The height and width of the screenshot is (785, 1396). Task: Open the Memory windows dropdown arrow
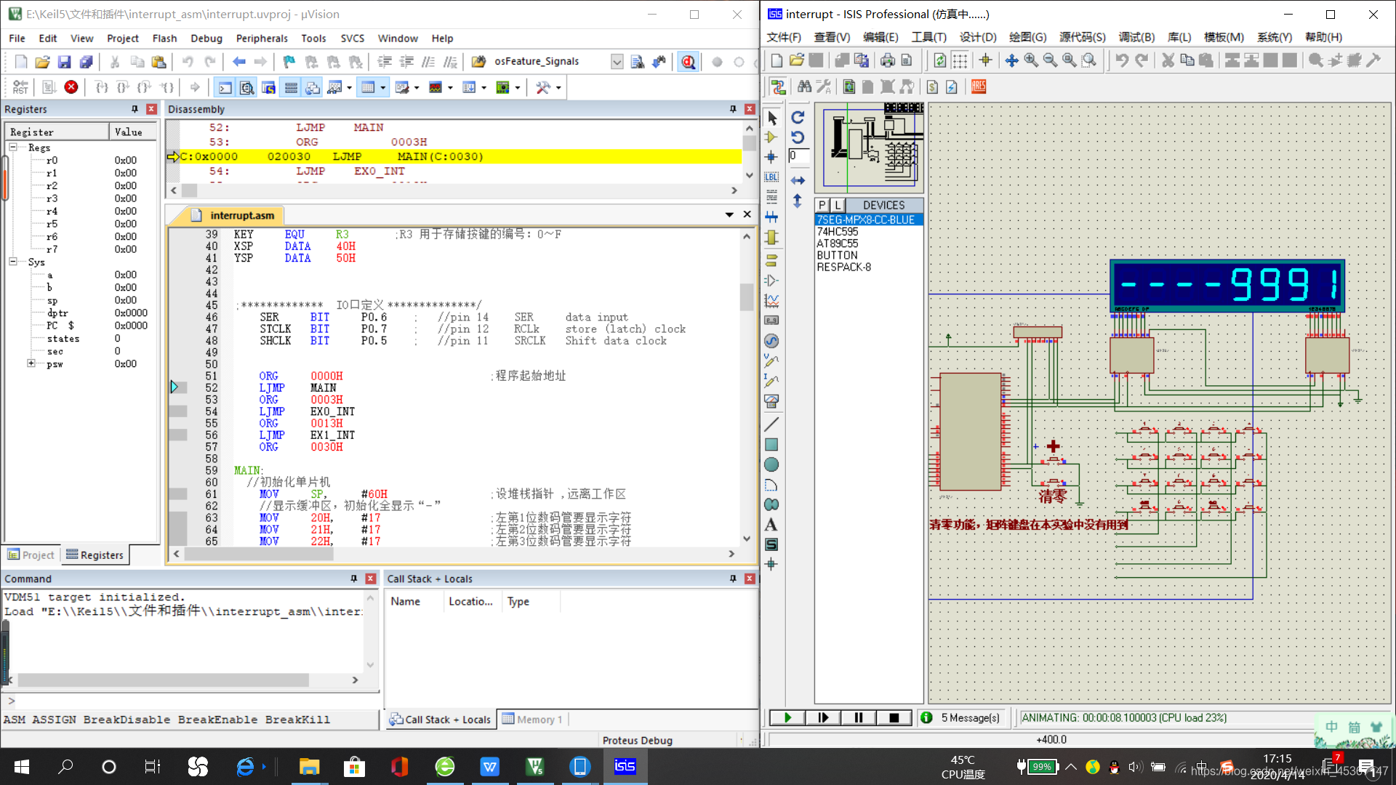click(x=383, y=88)
